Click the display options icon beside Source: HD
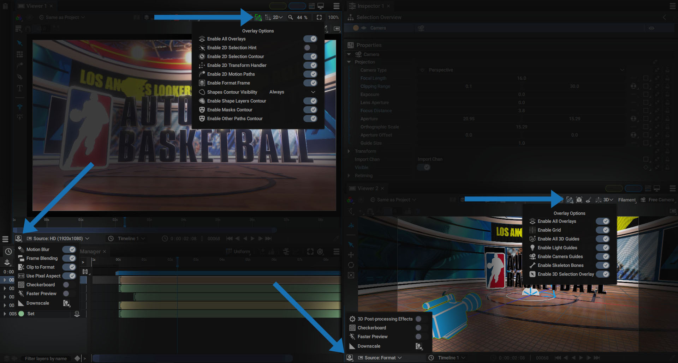The width and height of the screenshot is (678, 363). click(x=18, y=238)
